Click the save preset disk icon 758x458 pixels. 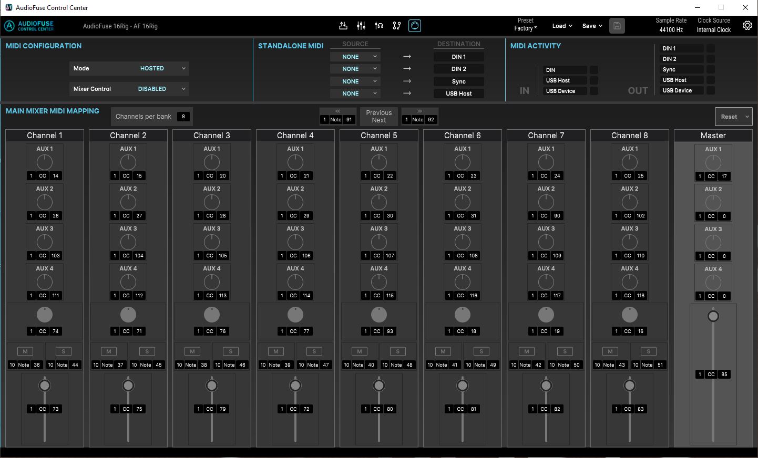click(x=617, y=25)
